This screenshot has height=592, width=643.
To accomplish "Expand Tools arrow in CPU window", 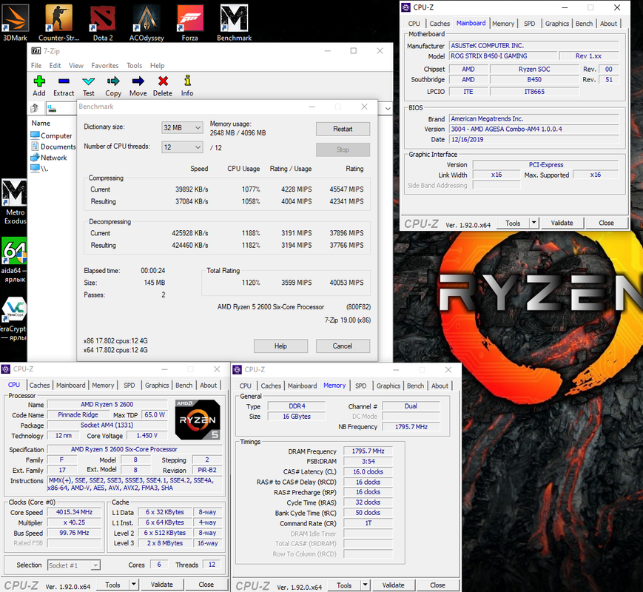I will pyautogui.click(x=134, y=584).
